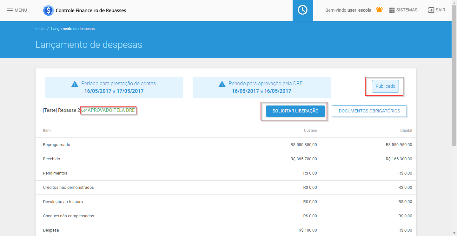Click the Controle Financeiro de Repasses title
The width and height of the screenshot is (457, 236).
[91, 10]
